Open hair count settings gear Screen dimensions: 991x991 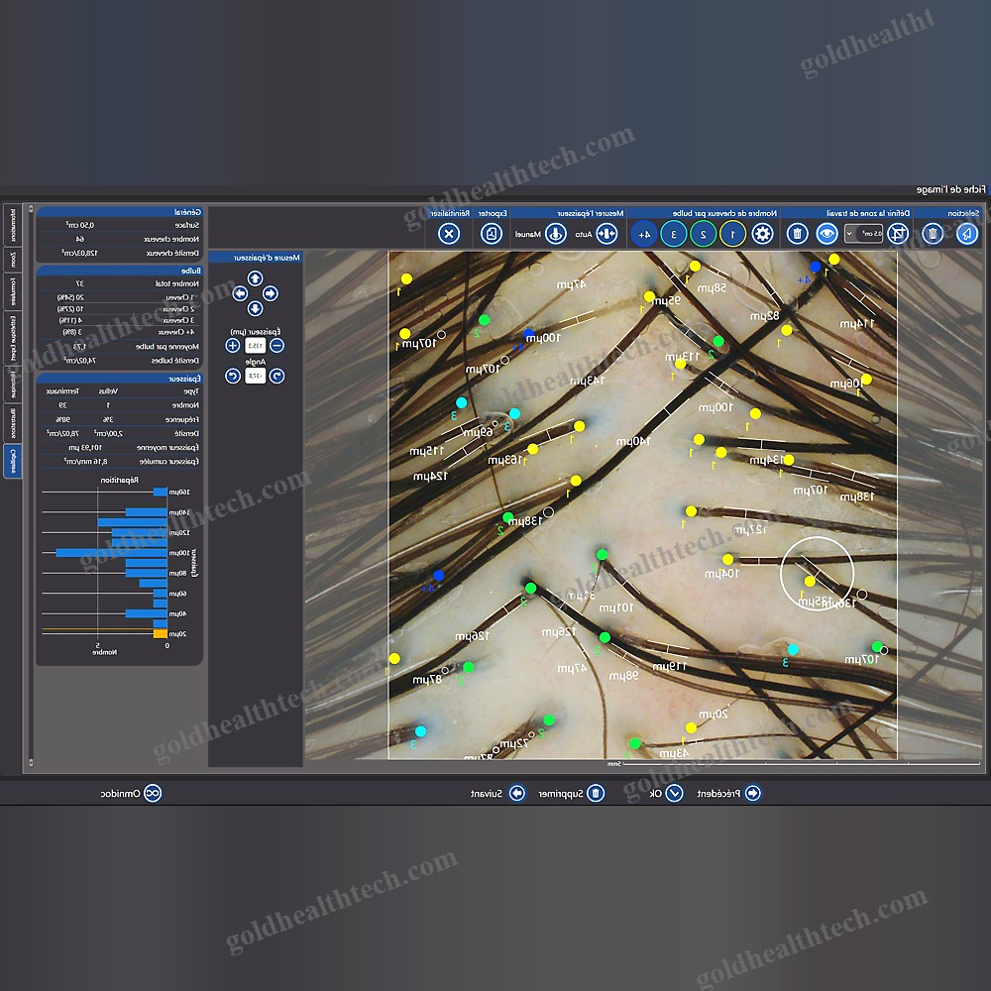(x=762, y=234)
